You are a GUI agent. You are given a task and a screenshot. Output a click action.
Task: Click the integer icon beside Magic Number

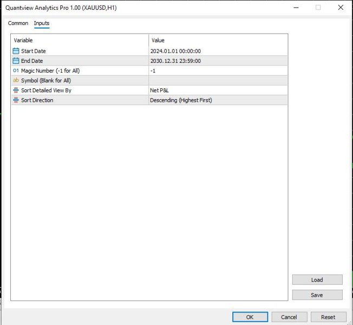pyautogui.click(x=16, y=70)
